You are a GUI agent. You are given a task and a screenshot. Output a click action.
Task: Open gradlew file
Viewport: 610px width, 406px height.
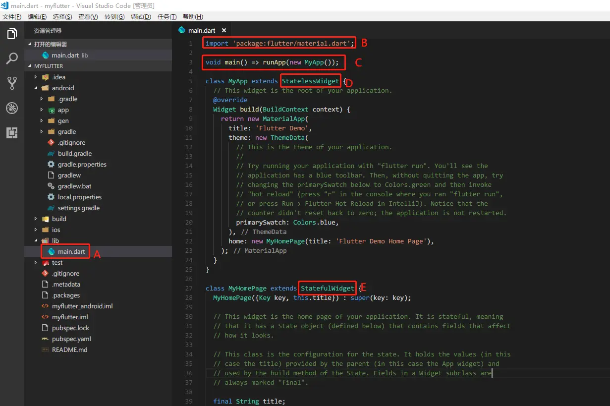98,175
